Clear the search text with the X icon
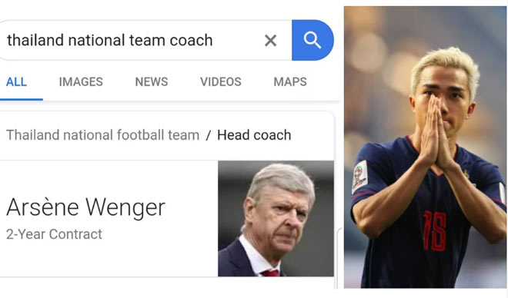Image resolution: width=508 pixels, height=298 pixels. coord(270,41)
